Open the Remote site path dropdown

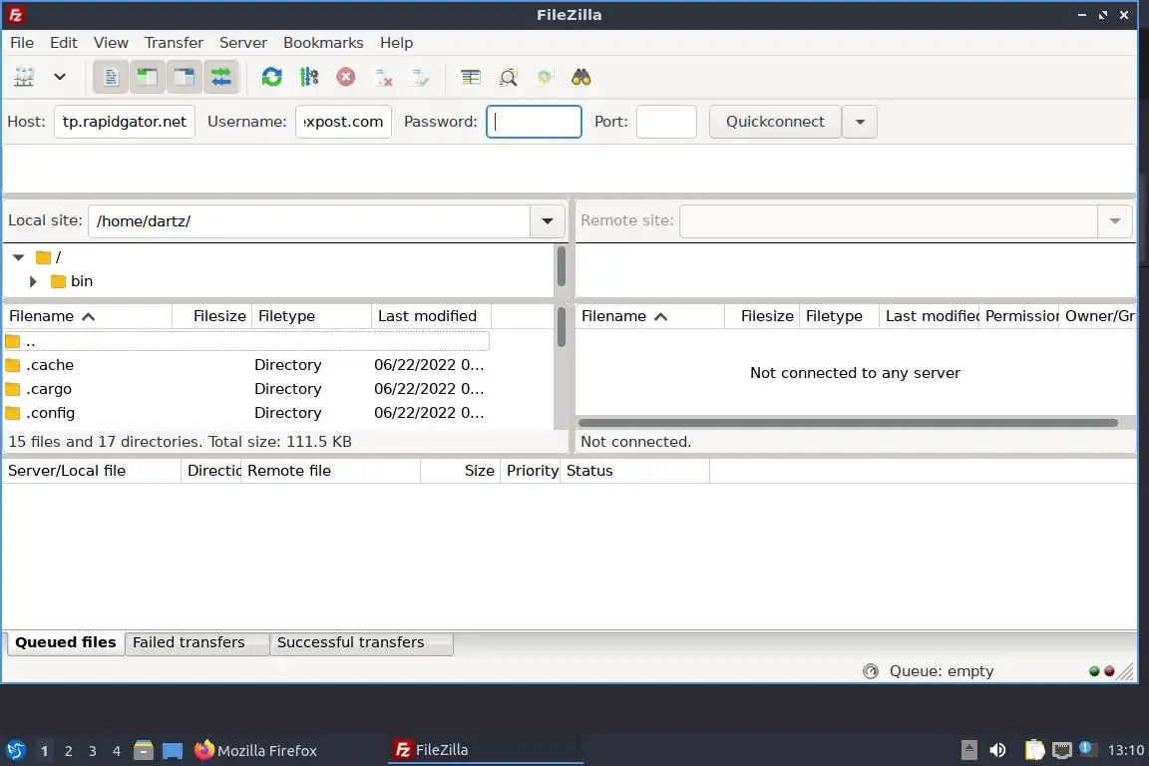pyautogui.click(x=1114, y=221)
